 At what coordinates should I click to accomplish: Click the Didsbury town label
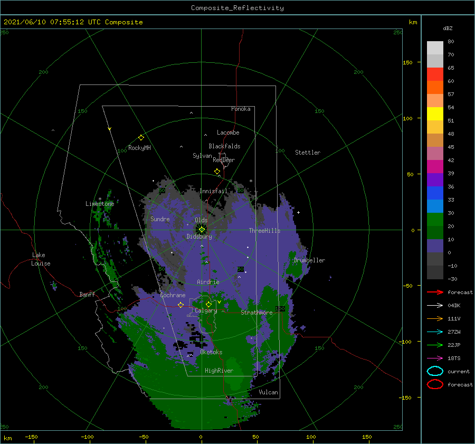coord(199,237)
